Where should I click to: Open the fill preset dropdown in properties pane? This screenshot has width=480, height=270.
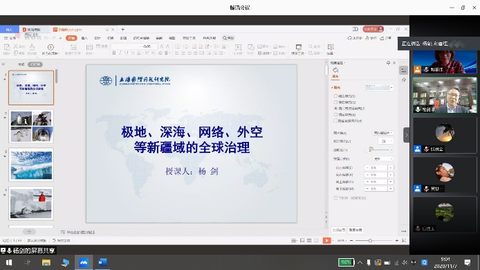[379, 88]
